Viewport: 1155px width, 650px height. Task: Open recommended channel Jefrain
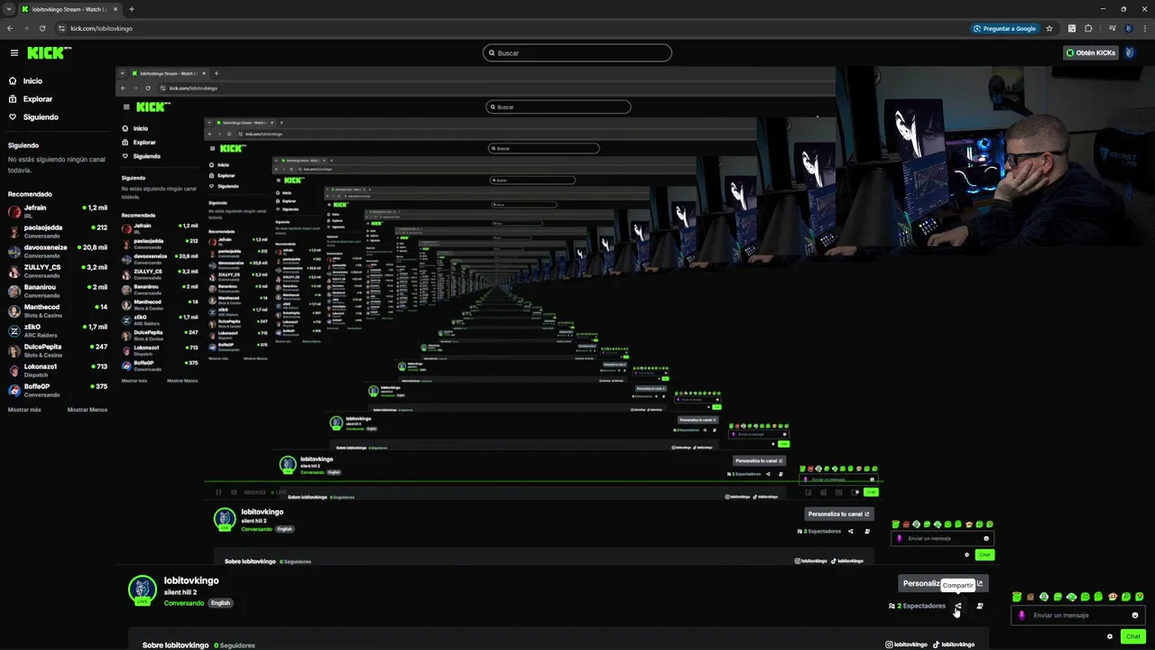(x=58, y=211)
